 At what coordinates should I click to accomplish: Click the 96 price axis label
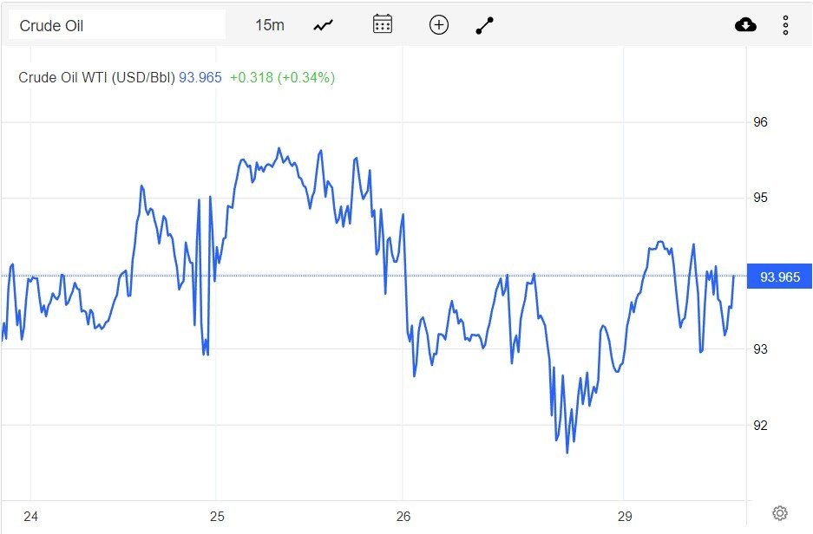[x=760, y=122]
